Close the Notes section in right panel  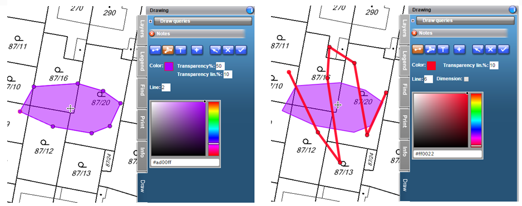415,33
